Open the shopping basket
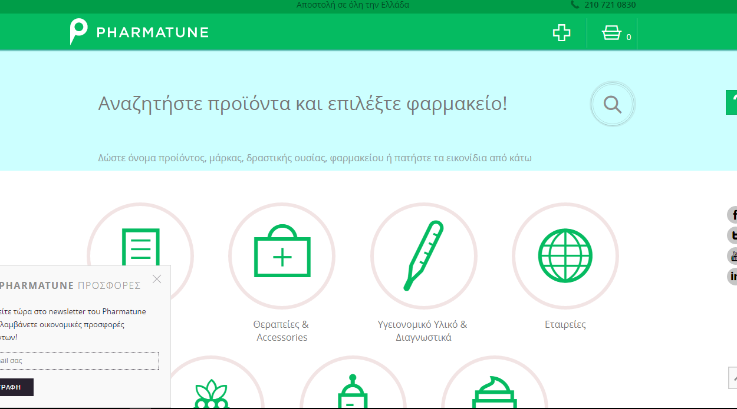This screenshot has height=409, width=737. pos(612,33)
